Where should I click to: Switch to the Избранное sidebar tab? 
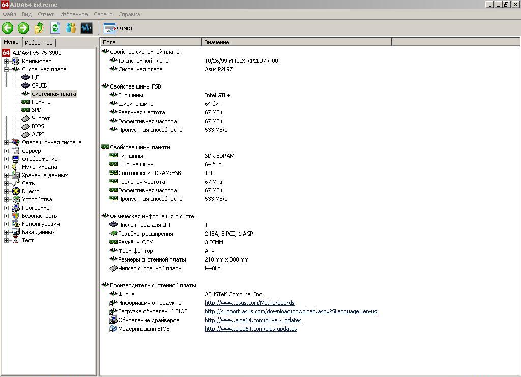tap(39, 43)
